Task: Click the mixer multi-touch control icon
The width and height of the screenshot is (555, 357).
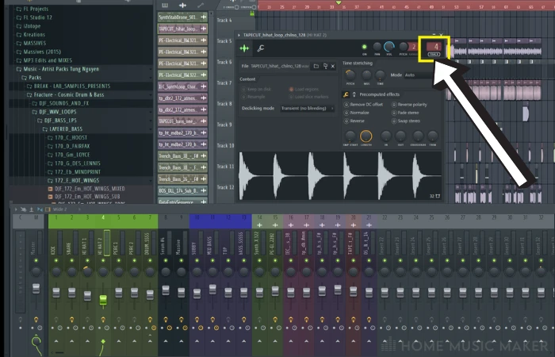Action: coord(23,209)
